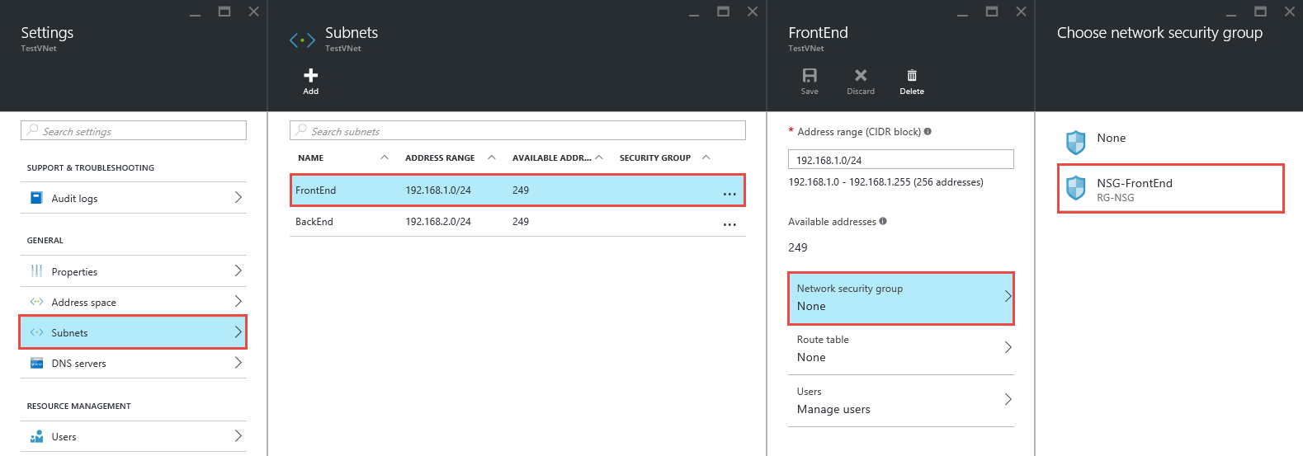This screenshot has width=1303, height=456.
Task: Click the Subnets blade header icon
Action: 302,40
